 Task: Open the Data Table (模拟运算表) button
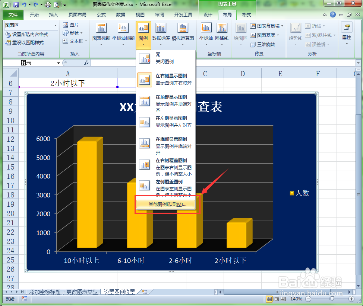(183, 34)
